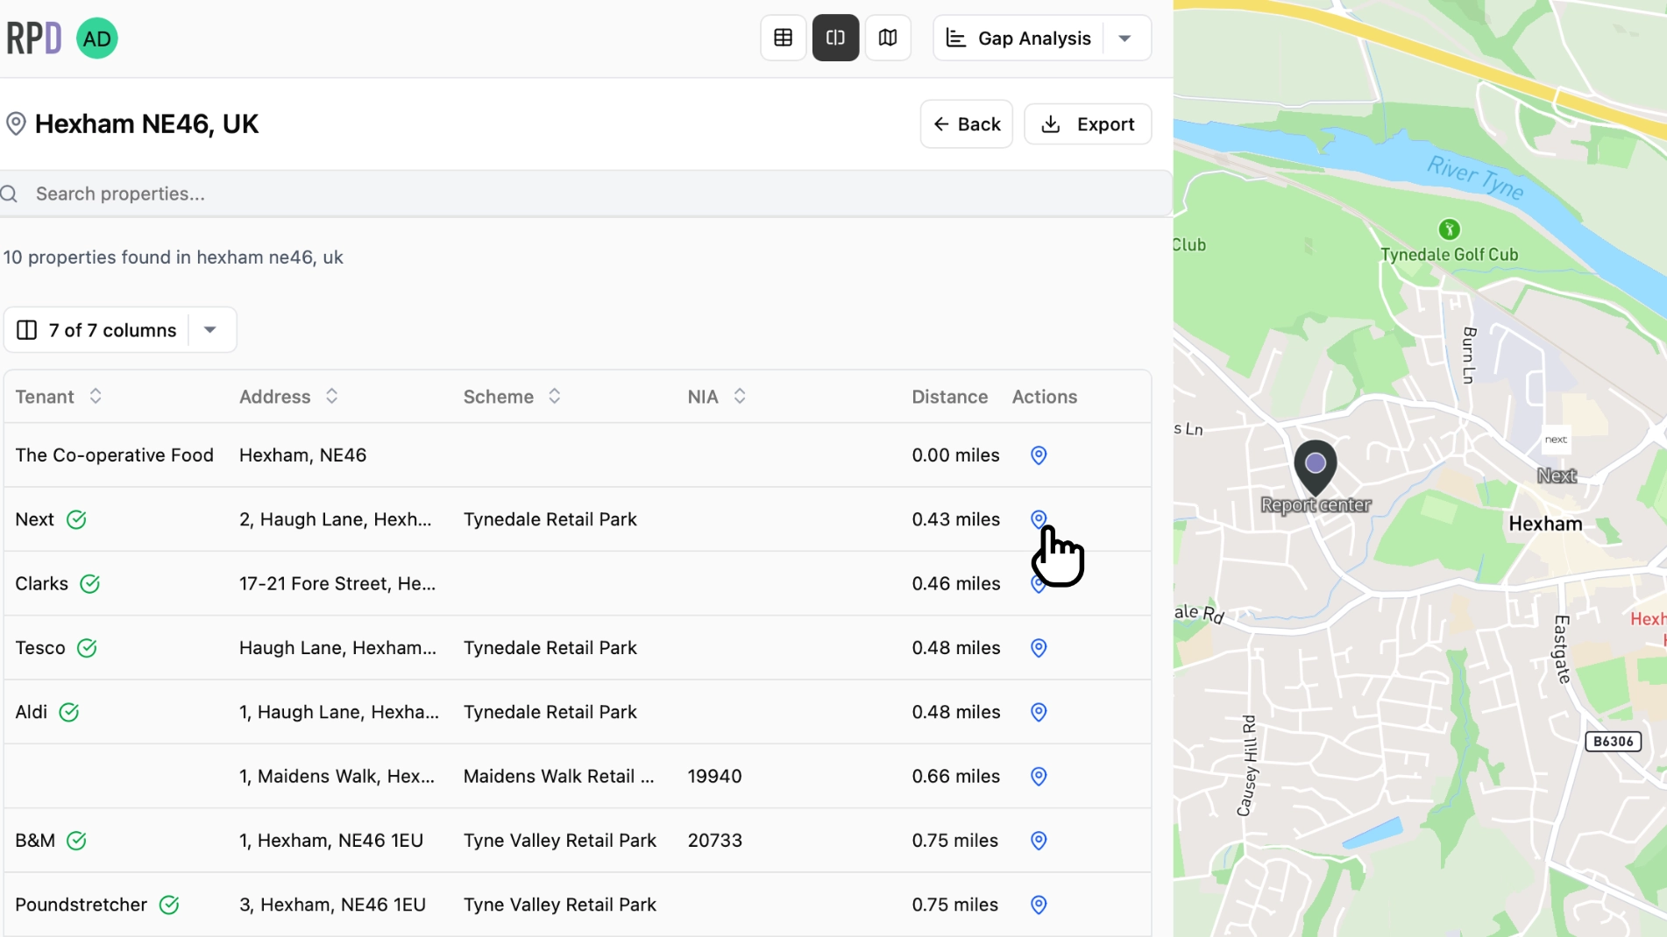Click the location pin action for The Co-operative Food
Image resolution: width=1667 pixels, height=937 pixels.
click(1037, 455)
